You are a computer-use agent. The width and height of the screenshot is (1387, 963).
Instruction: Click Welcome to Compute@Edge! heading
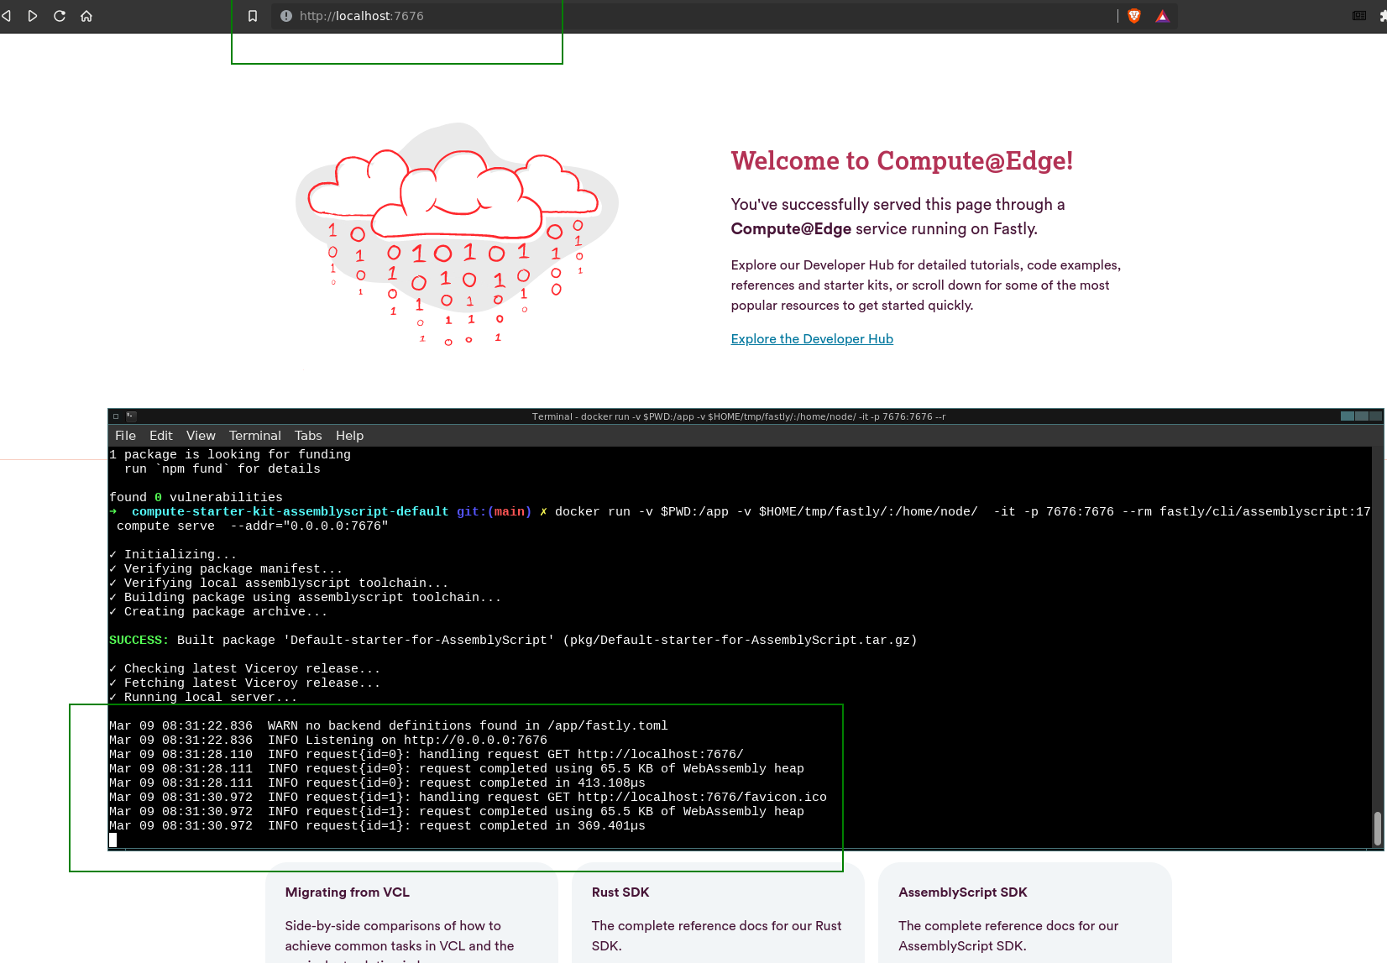tap(902, 160)
